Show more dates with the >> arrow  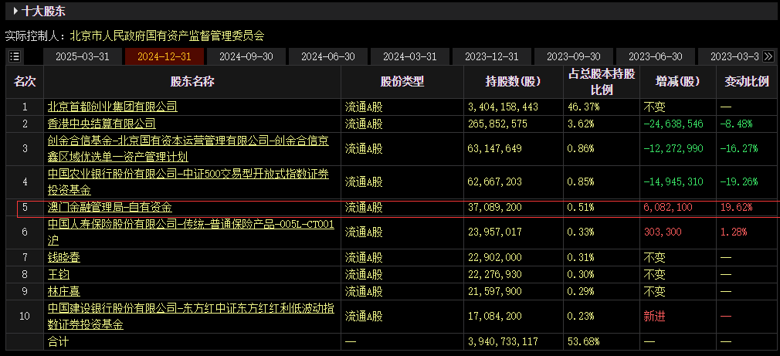pos(768,56)
